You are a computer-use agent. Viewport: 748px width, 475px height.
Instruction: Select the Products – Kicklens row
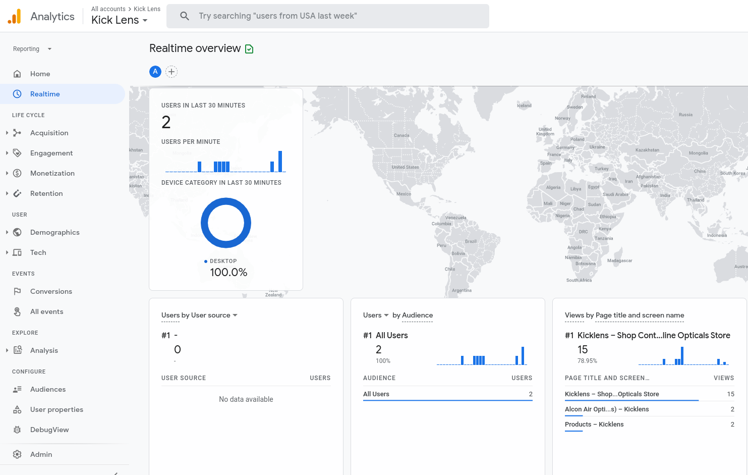click(650, 425)
